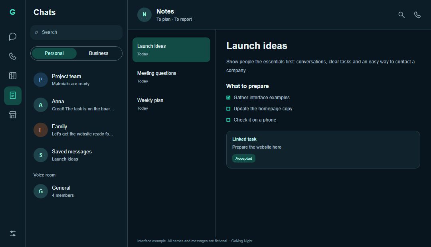
Task: Switch to Business chats tab
Action: pyautogui.click(x=99, y=53)
